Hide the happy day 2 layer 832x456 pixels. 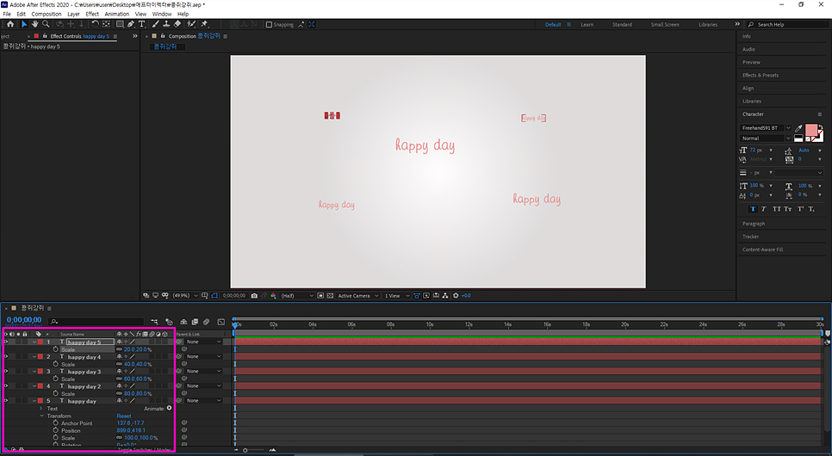click(x=6, y=386)
